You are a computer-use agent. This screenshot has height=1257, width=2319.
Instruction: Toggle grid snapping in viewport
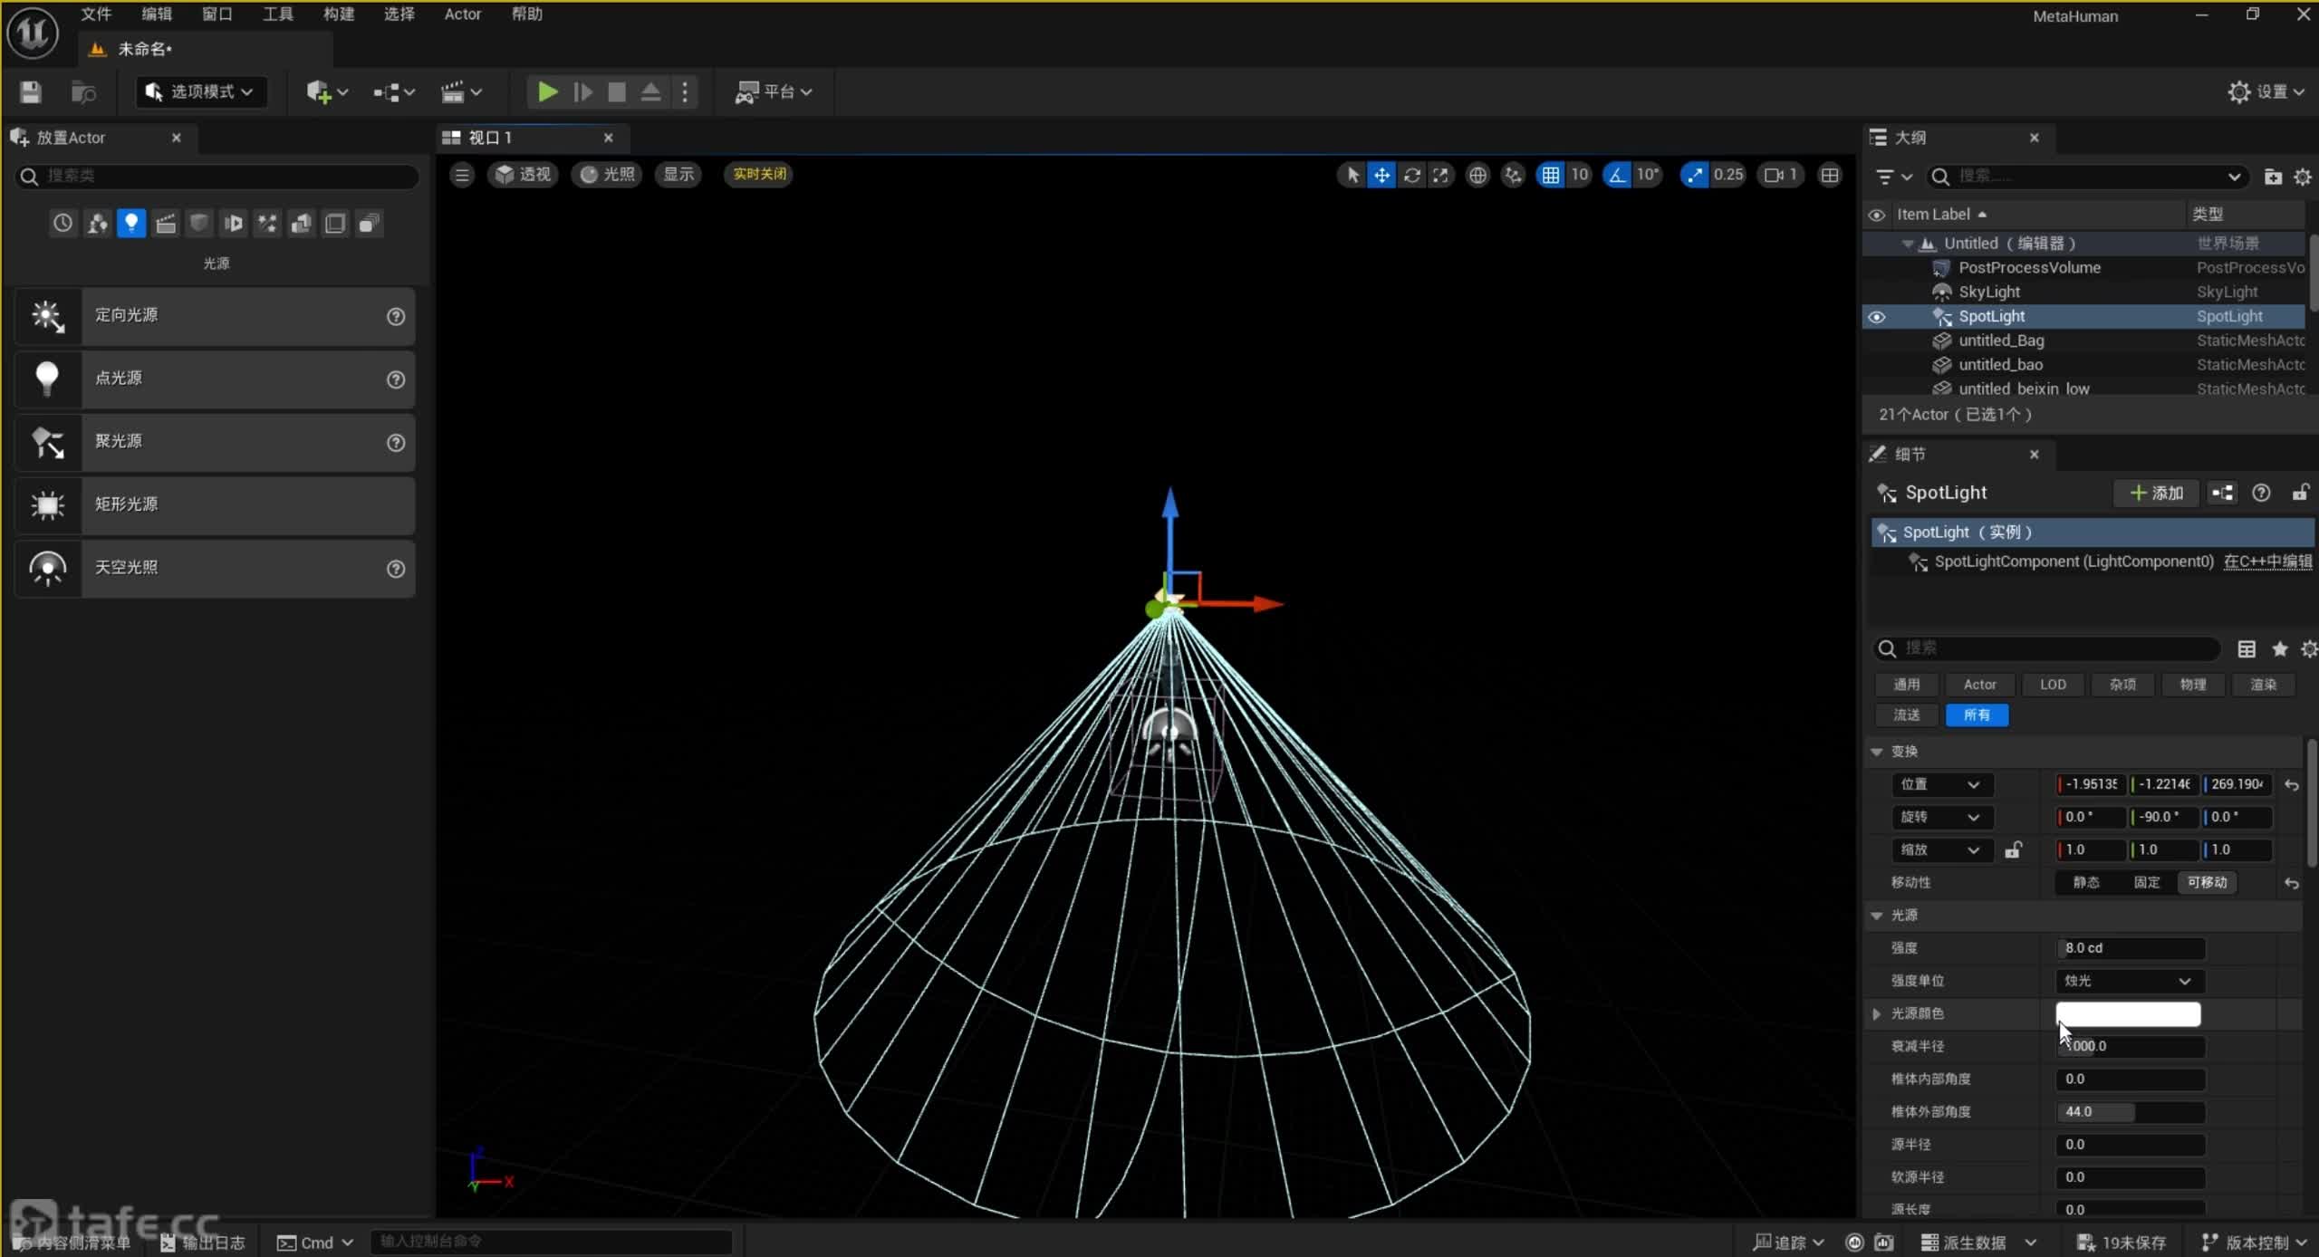click(1551, 175)
